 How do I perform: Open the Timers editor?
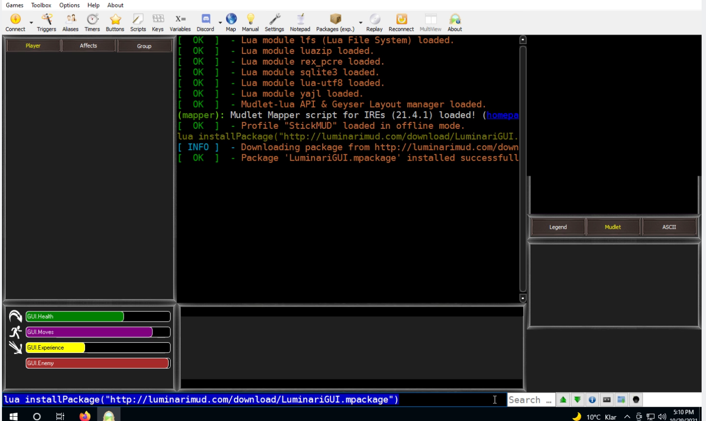92,22
